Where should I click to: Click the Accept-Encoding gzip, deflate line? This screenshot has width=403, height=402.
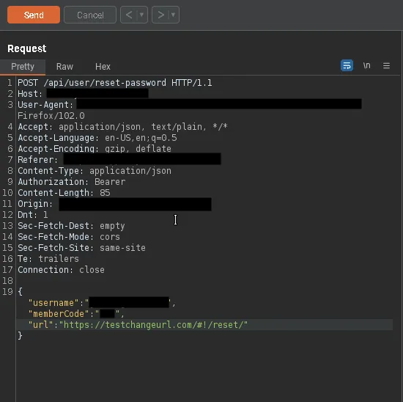pos(95,149)
